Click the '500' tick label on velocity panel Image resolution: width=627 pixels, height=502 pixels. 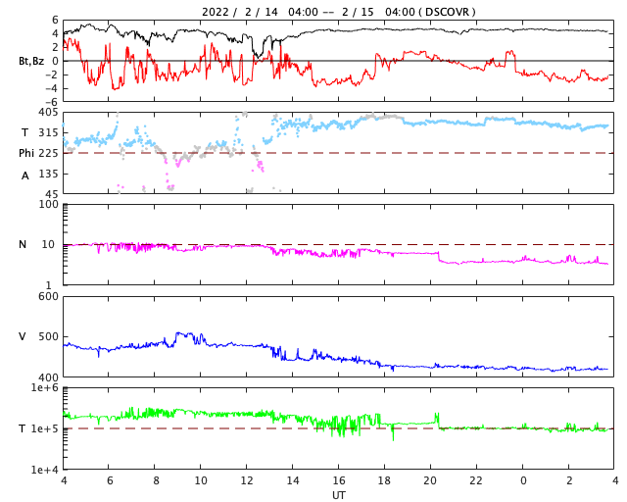coord(48,336)
